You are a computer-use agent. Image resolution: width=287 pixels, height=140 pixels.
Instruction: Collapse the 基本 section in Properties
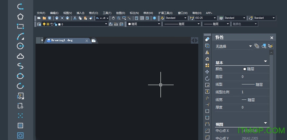tap(265, 61)
